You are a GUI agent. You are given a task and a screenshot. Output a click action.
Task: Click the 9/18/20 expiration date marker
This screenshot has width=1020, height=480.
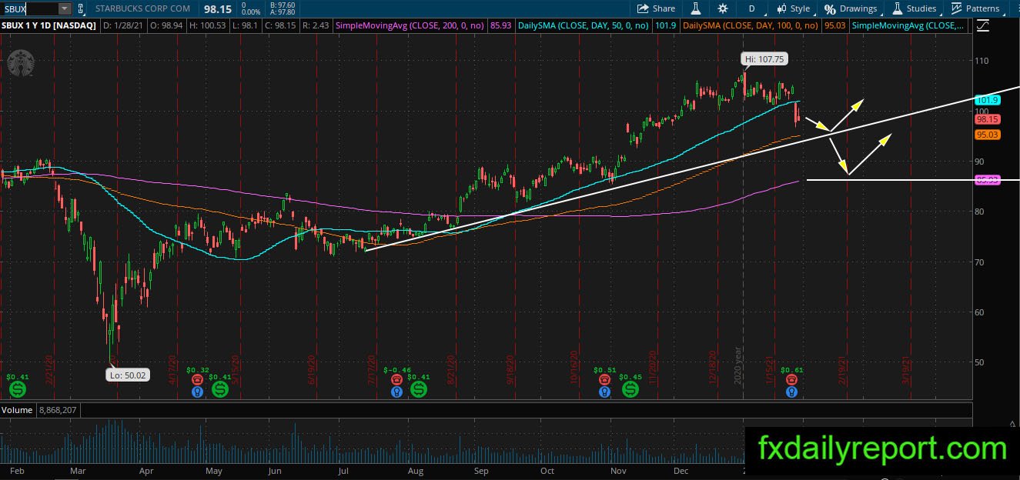click(x=510, y=371)
